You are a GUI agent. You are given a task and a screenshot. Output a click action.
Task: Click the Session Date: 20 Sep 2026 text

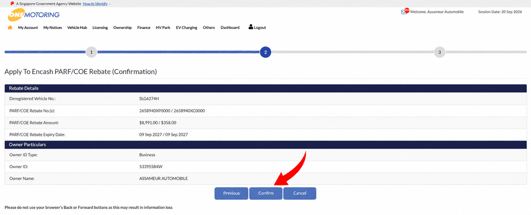pyautogui.click(x=500, y=12)
